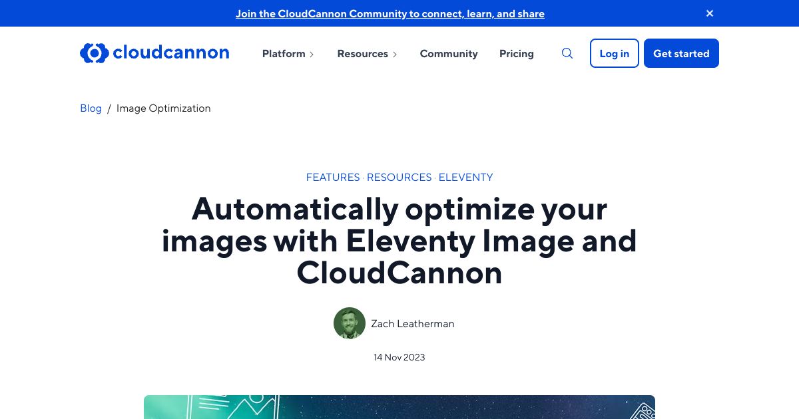
Task: Open the site search magnifier icon
Action: click(x=567, y=53)
